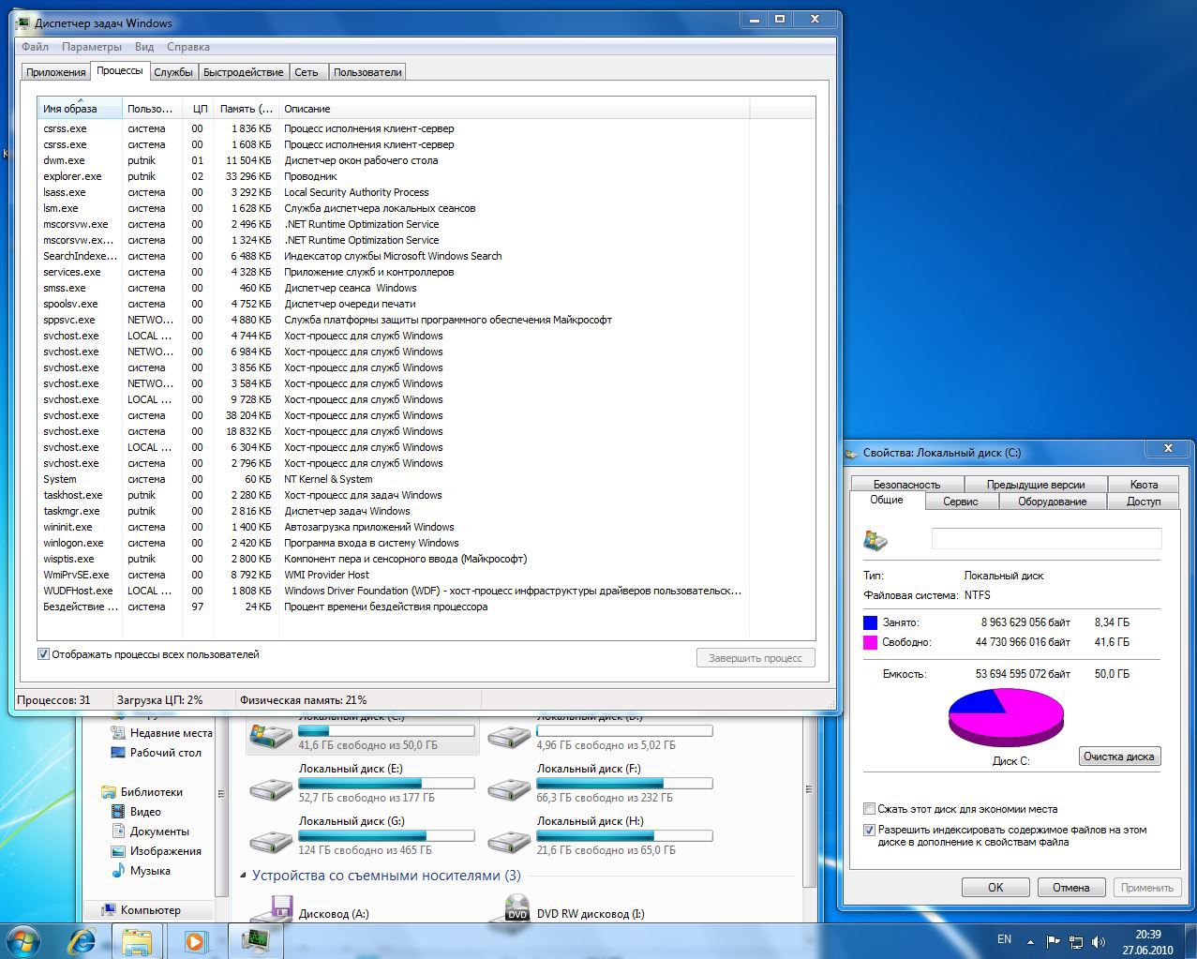Open Windows Media Player from taskbar
Viewport: 1197px width, 959px height.
(x=195, y=938)
